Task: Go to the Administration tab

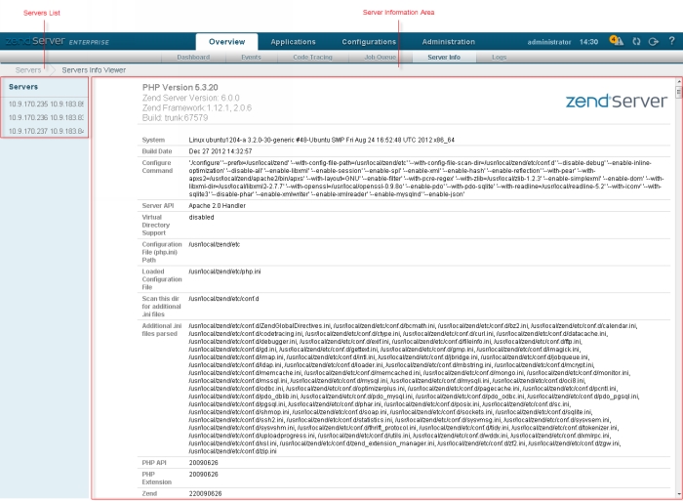Action: (448, 42)
